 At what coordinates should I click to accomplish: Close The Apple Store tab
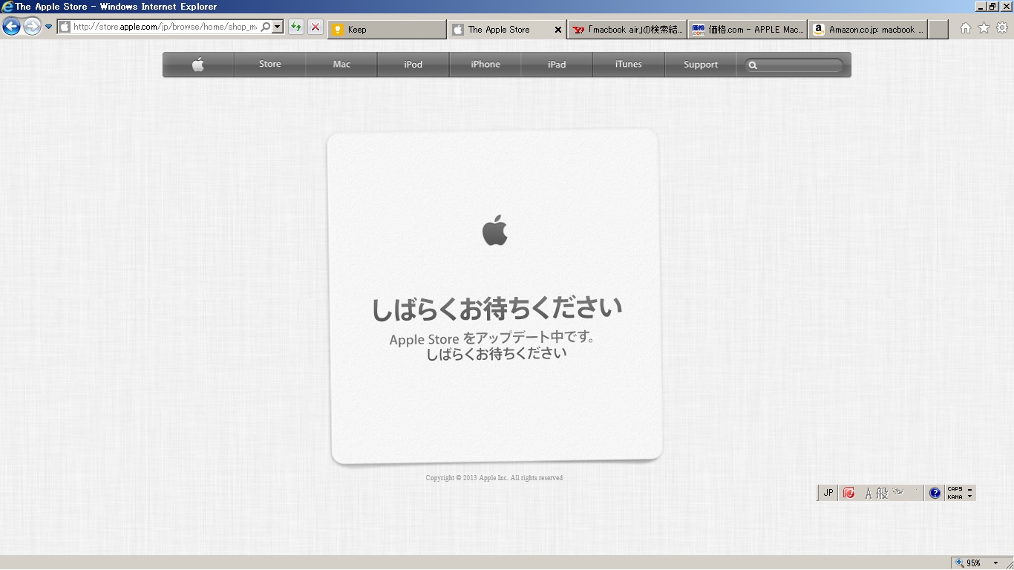tap(558, 30)
